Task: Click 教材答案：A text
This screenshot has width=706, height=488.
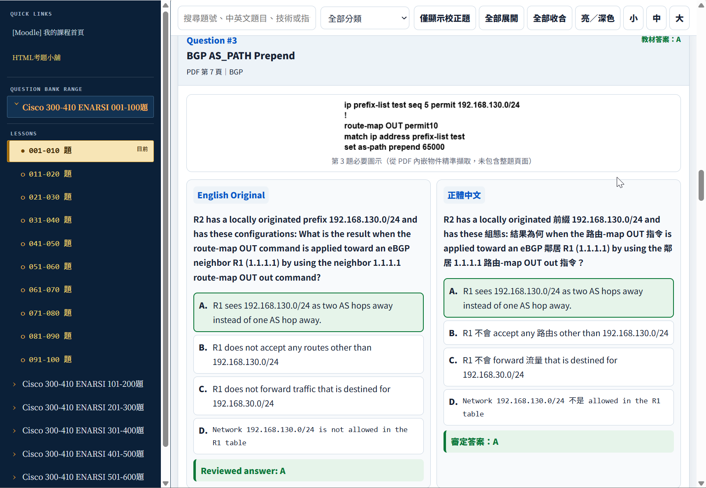Action: pos(661,40)
